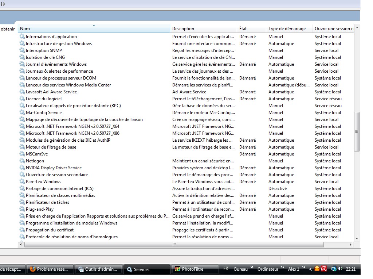Select Microsoft .NET Framework NGEN v2.0.50727_X64
The height and width of the screenshot is (279, 373).
(72, 126)
